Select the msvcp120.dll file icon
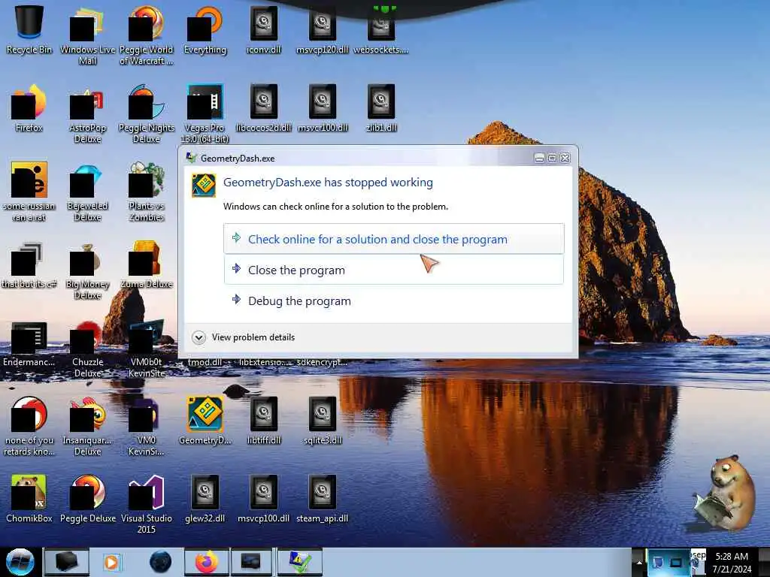Image resolution: width=770 pixels, height=577 pixels. [x=322, y=29]
